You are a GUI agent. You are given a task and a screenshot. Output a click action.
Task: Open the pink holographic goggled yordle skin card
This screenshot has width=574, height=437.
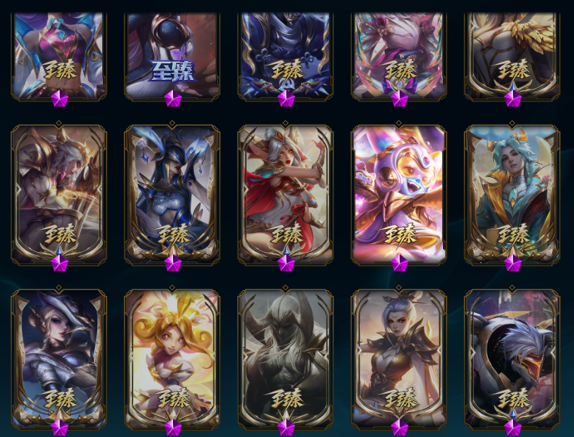(x=399, y=194)
